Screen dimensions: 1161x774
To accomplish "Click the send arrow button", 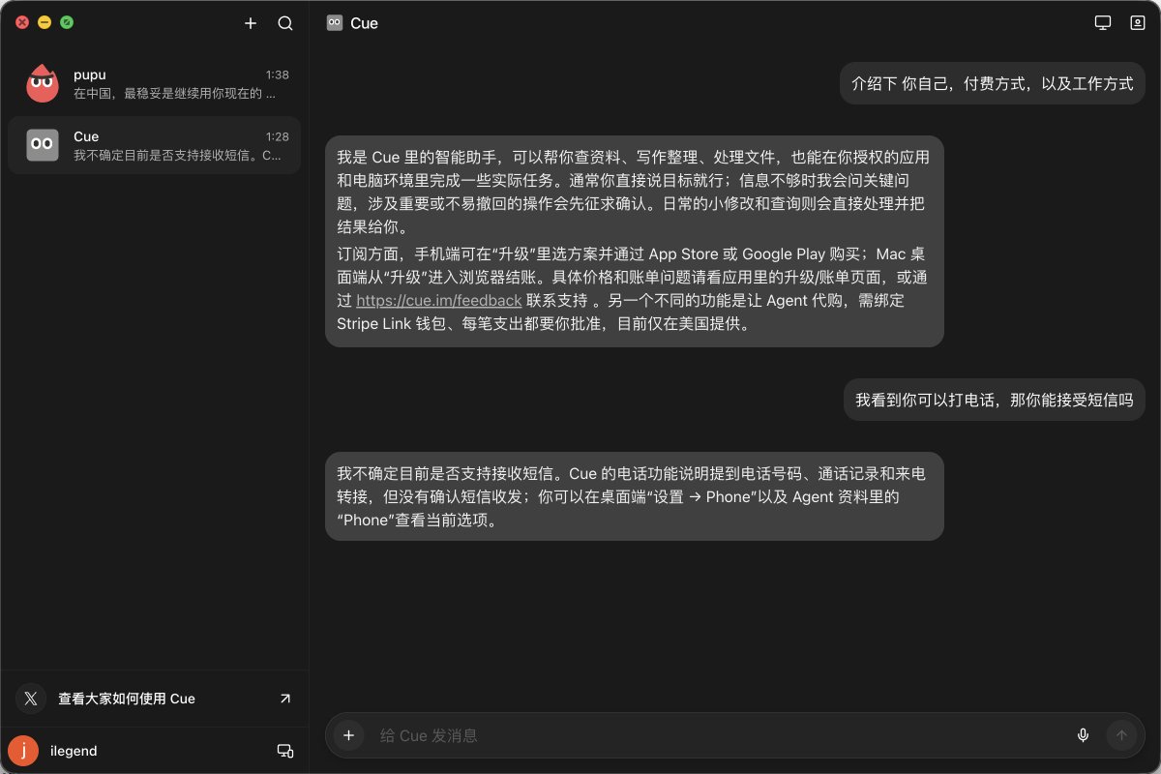I will (1122, 735).
